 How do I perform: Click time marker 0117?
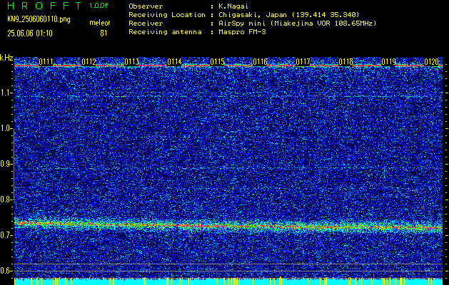coord(303,62)
